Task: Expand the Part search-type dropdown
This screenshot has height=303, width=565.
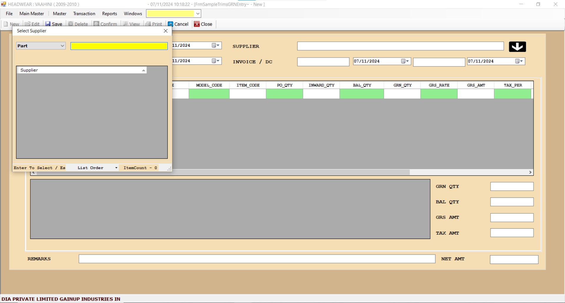Action: coord(62,46)
